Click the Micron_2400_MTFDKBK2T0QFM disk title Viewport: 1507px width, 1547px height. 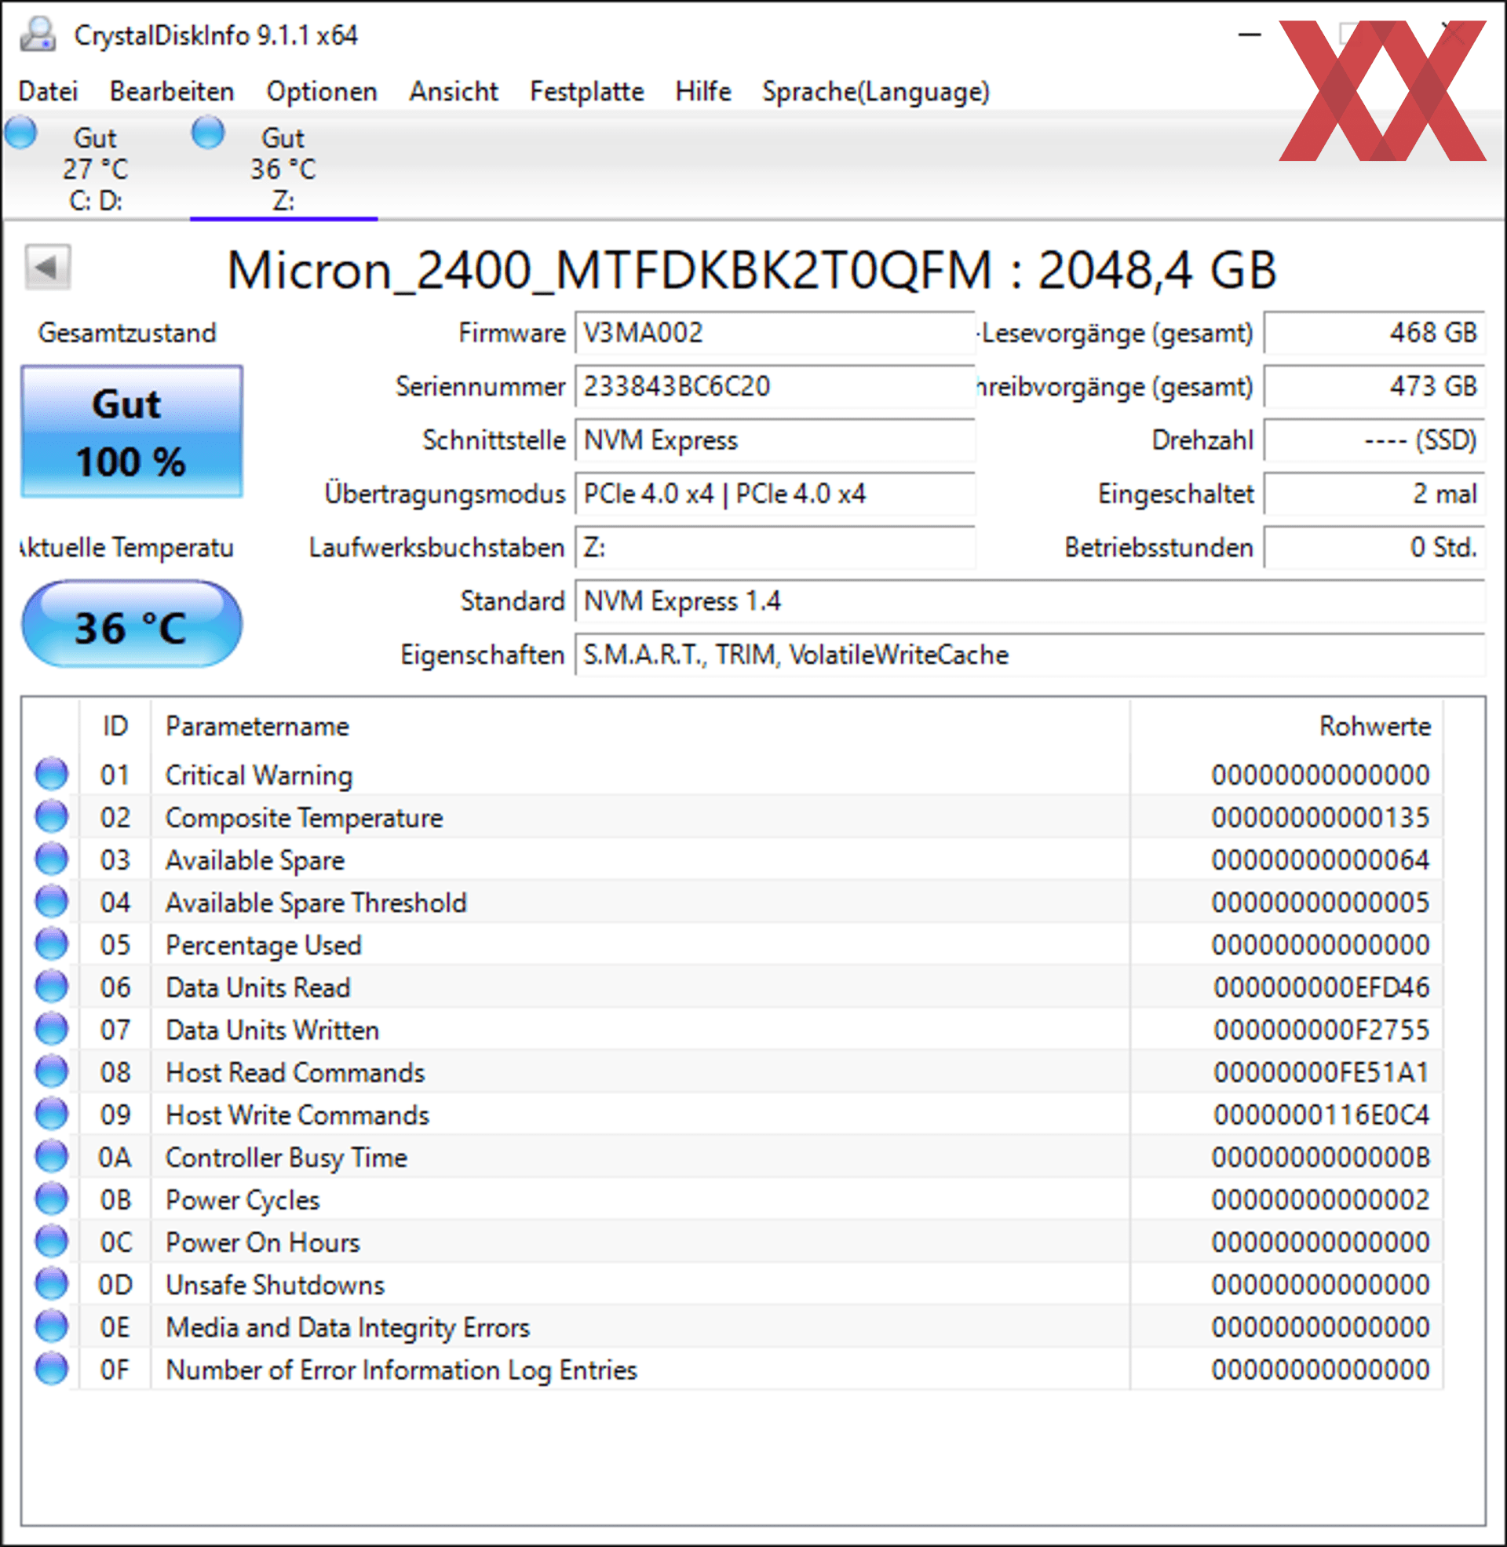pyautogui.click(x=752, y=270)
